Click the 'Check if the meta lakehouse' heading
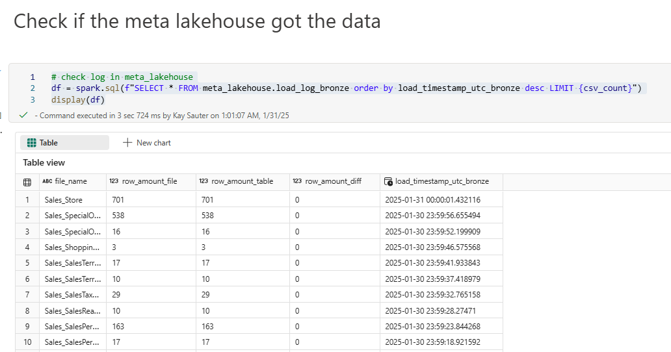Image resolution: width=671 pixels, height=352 pixels. pyautogui.click(x=197, y=21)
